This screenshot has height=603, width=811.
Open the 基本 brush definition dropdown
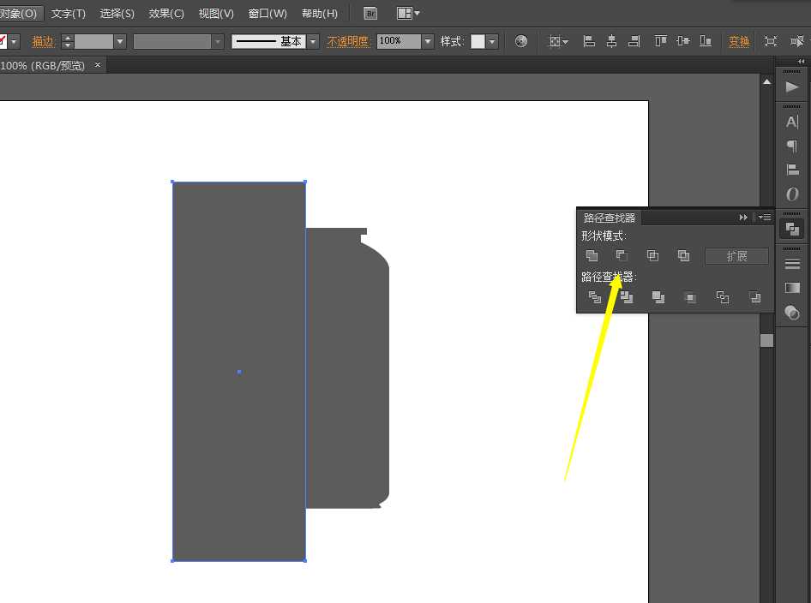pos(313,41)
